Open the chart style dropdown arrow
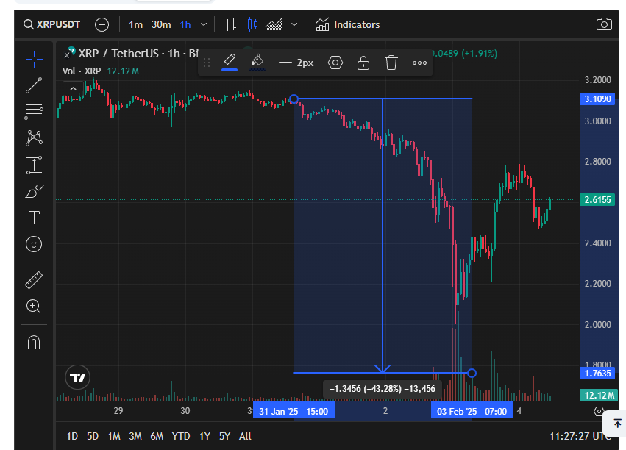Image resolution: width=626 pixels, height=450 pixels. [x=294, y=24]
